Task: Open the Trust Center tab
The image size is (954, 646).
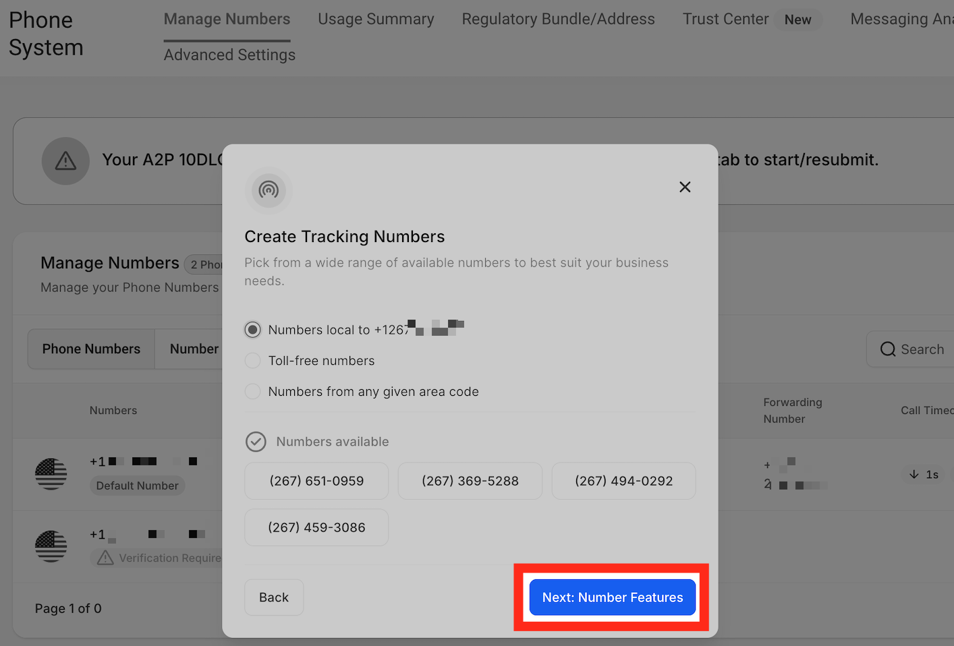Action: pos(725,19)
